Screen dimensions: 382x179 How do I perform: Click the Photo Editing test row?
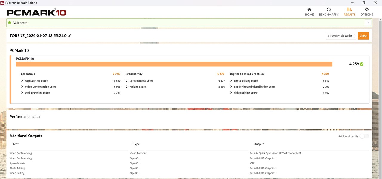(x=17, y=168)
